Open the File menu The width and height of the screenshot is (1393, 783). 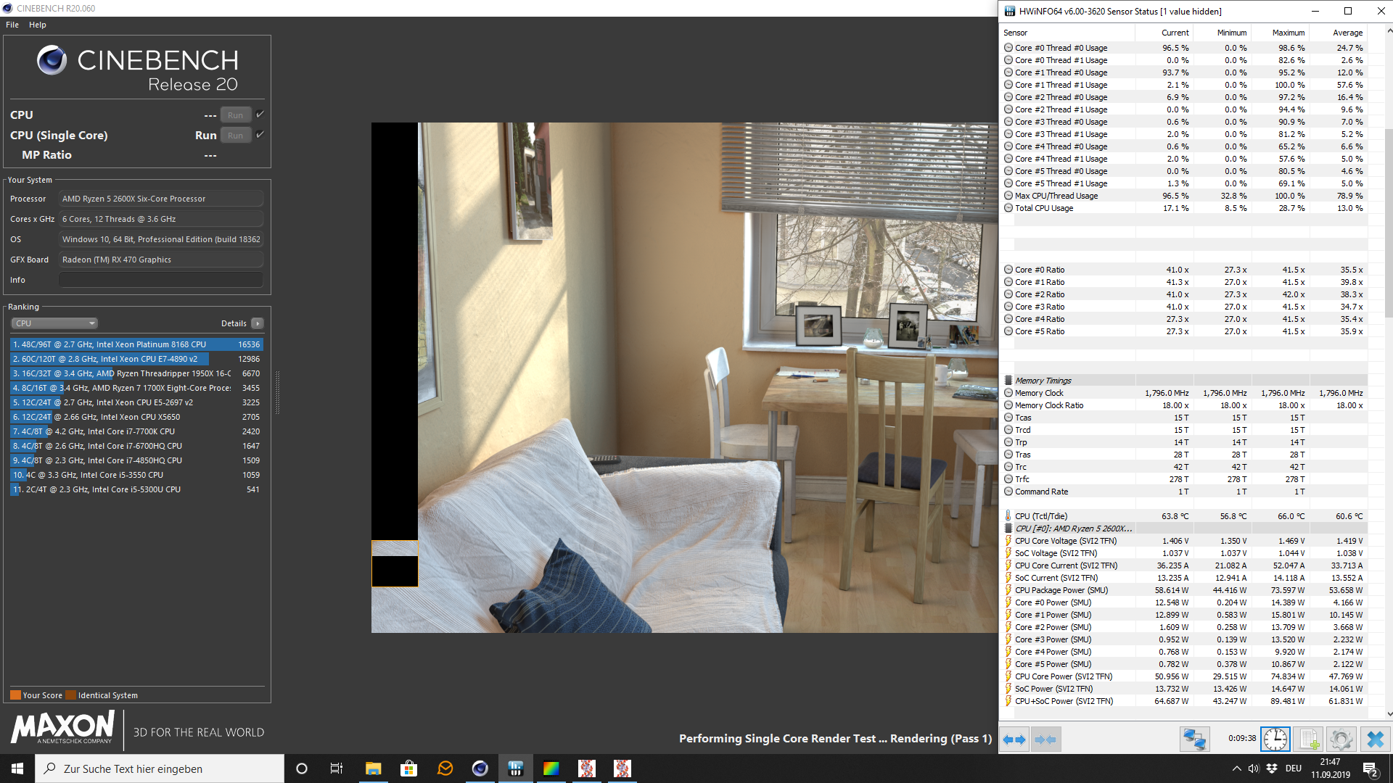pyautogui.click(x=12, y=25)
